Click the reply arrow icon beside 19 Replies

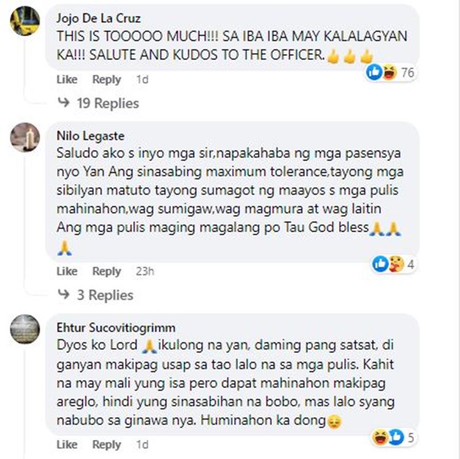coord(64,103)
